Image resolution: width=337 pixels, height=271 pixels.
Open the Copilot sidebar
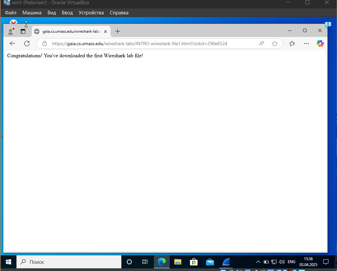(320, 44)
